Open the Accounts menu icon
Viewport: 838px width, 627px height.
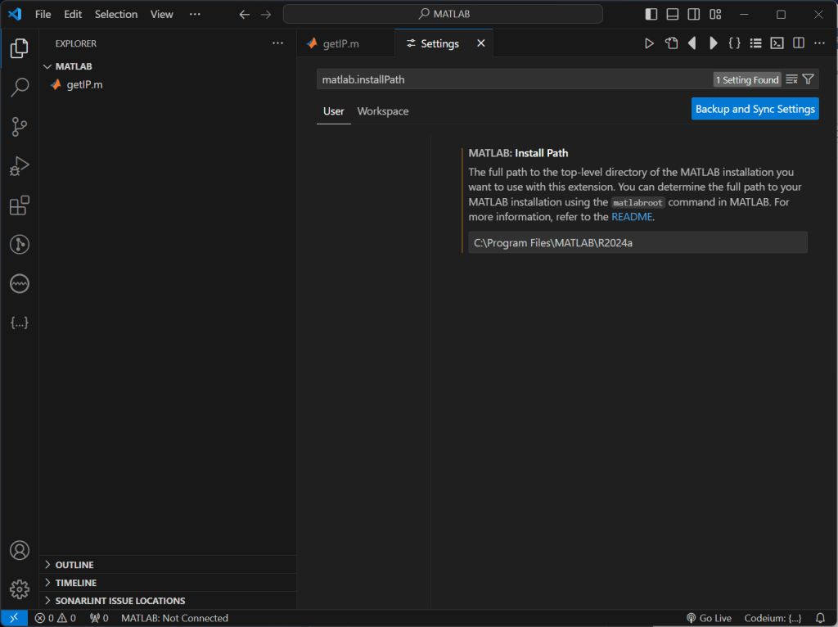(20, 550)
